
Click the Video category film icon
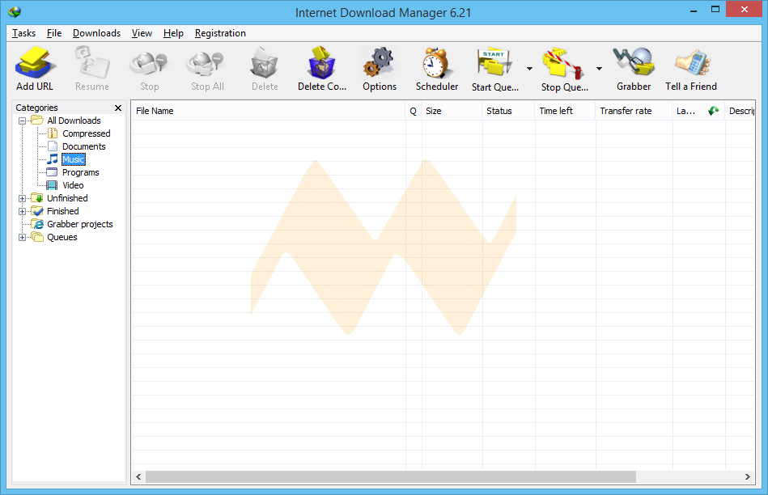click(x=52, y=185)
